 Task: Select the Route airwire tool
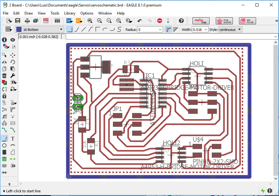[4, 130]
